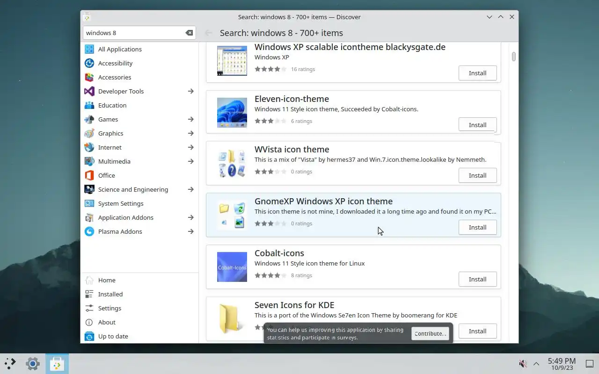Expand the Developer Tools subcategories arrow

[191, 91]
